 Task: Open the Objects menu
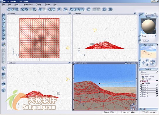coord(17,4)
